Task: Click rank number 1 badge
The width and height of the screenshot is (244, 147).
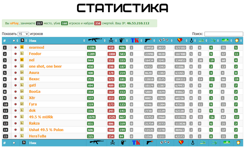Action: point(5,48)
